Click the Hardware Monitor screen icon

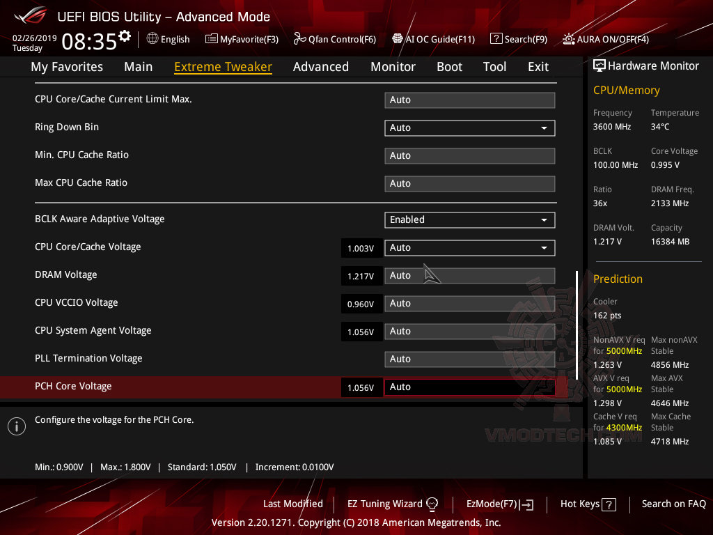click(600, 66)
